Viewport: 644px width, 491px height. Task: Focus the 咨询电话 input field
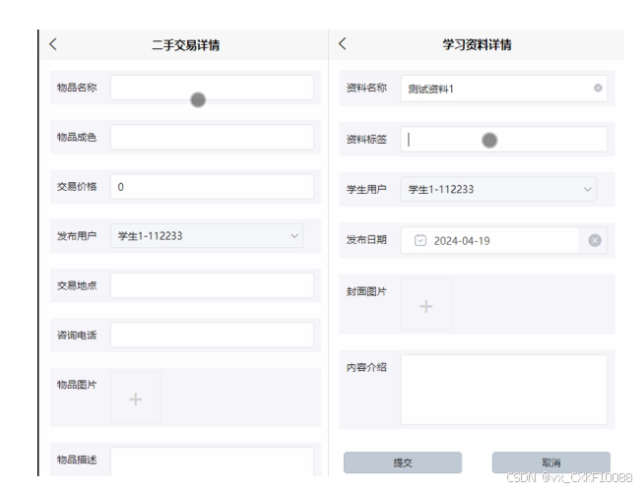212,335
